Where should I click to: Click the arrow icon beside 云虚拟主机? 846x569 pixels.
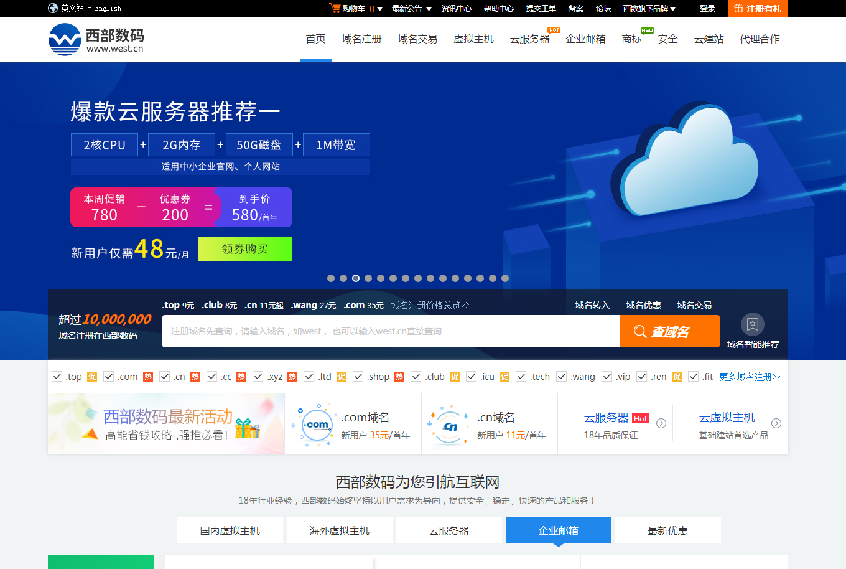(776, 423)
